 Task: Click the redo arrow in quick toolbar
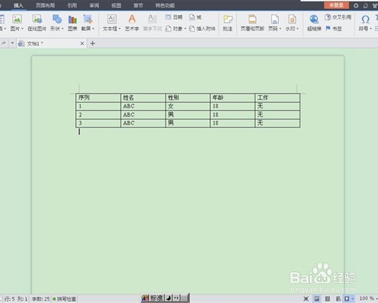click(x=4, y=43)
